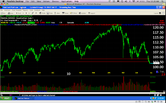Open the Databank menu
166x103 pixels.
tap(37, 10)
